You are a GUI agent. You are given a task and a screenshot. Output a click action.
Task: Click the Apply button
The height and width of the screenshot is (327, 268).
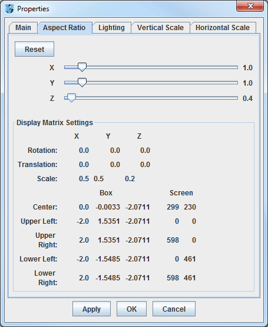point(91,309)
